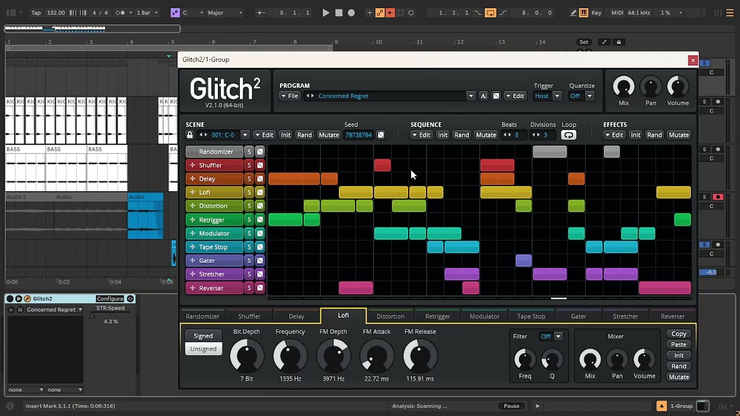Toggle the metronome icon next to time signature
Viewport: 740px width, 416px height.
(121, 13)
